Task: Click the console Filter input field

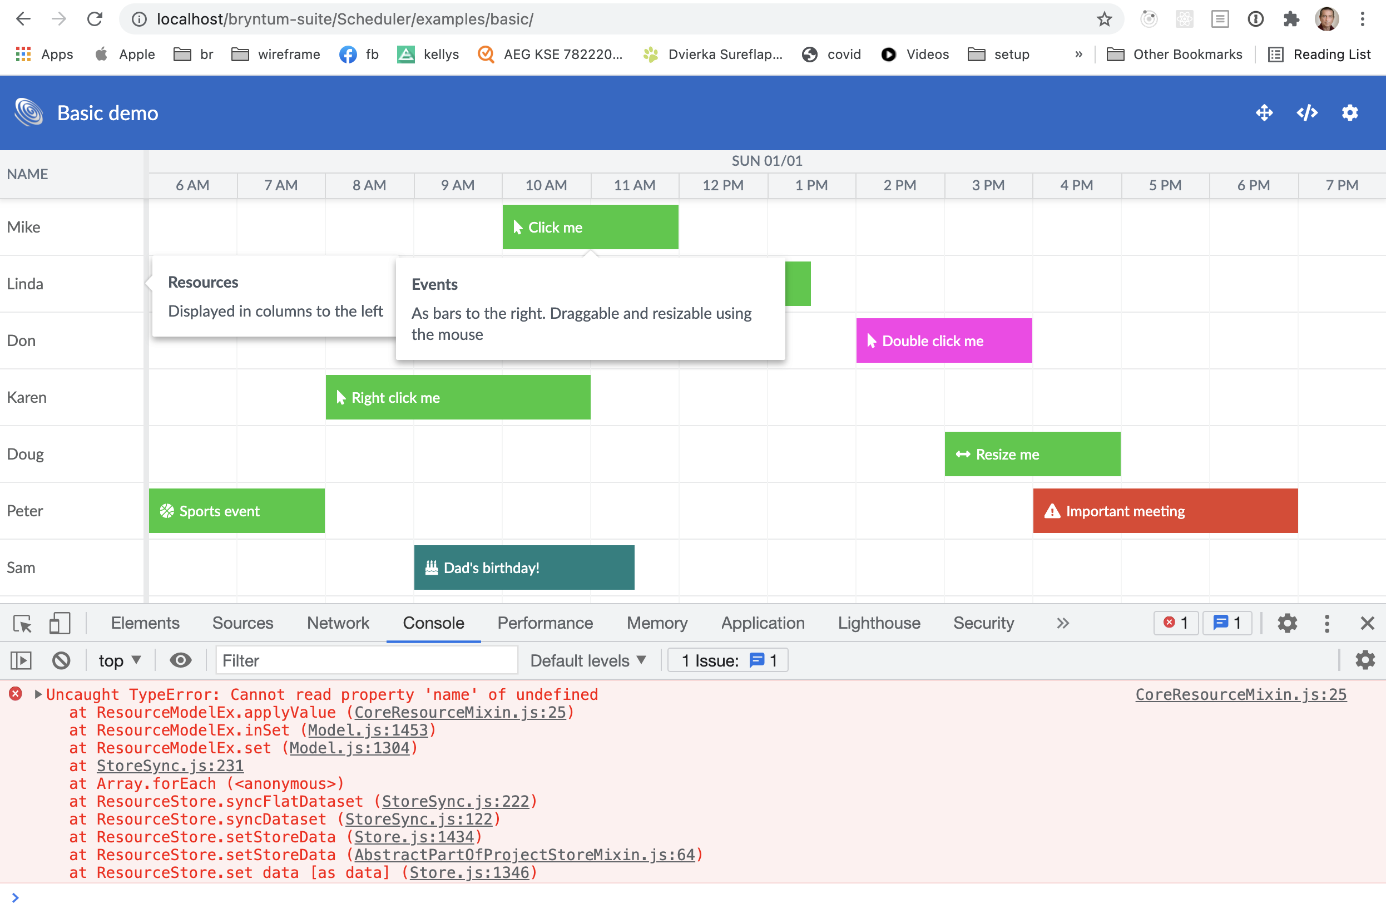Action: coord(366,660)
